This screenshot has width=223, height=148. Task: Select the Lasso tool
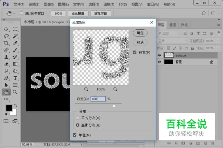6,36
